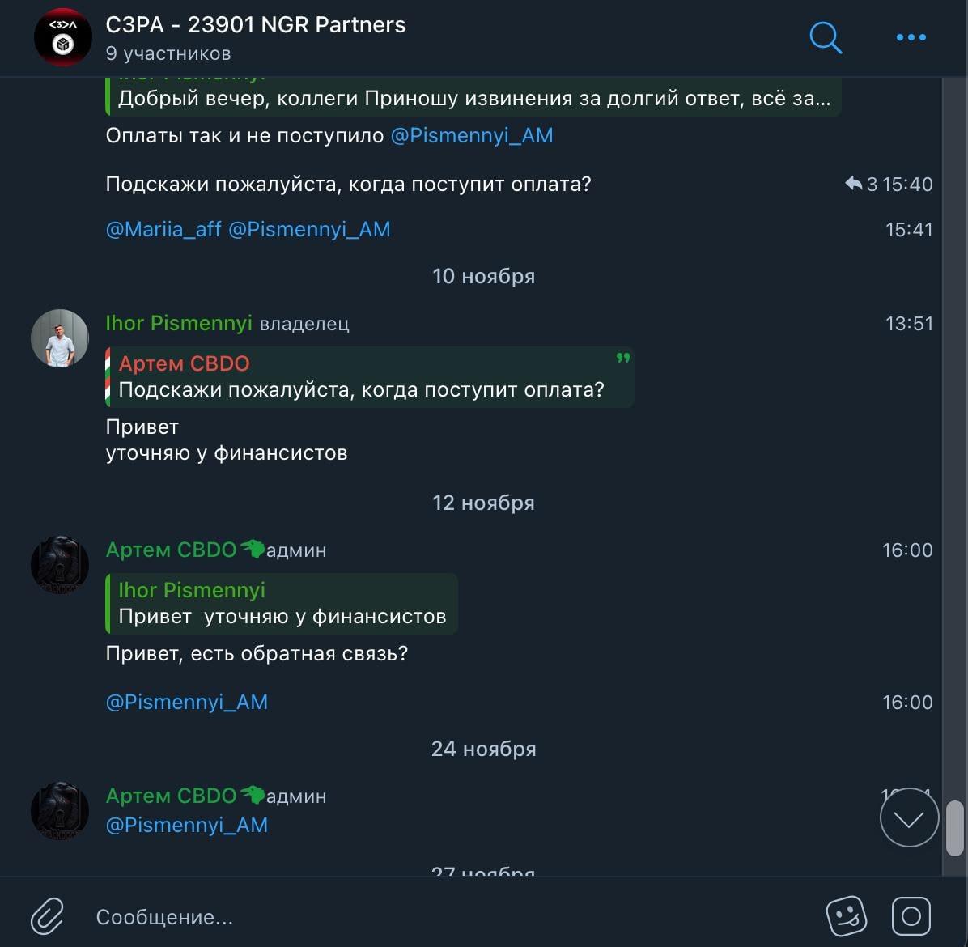
Task: Click the chat scrollbar thumb
Action: click(955, 828)
